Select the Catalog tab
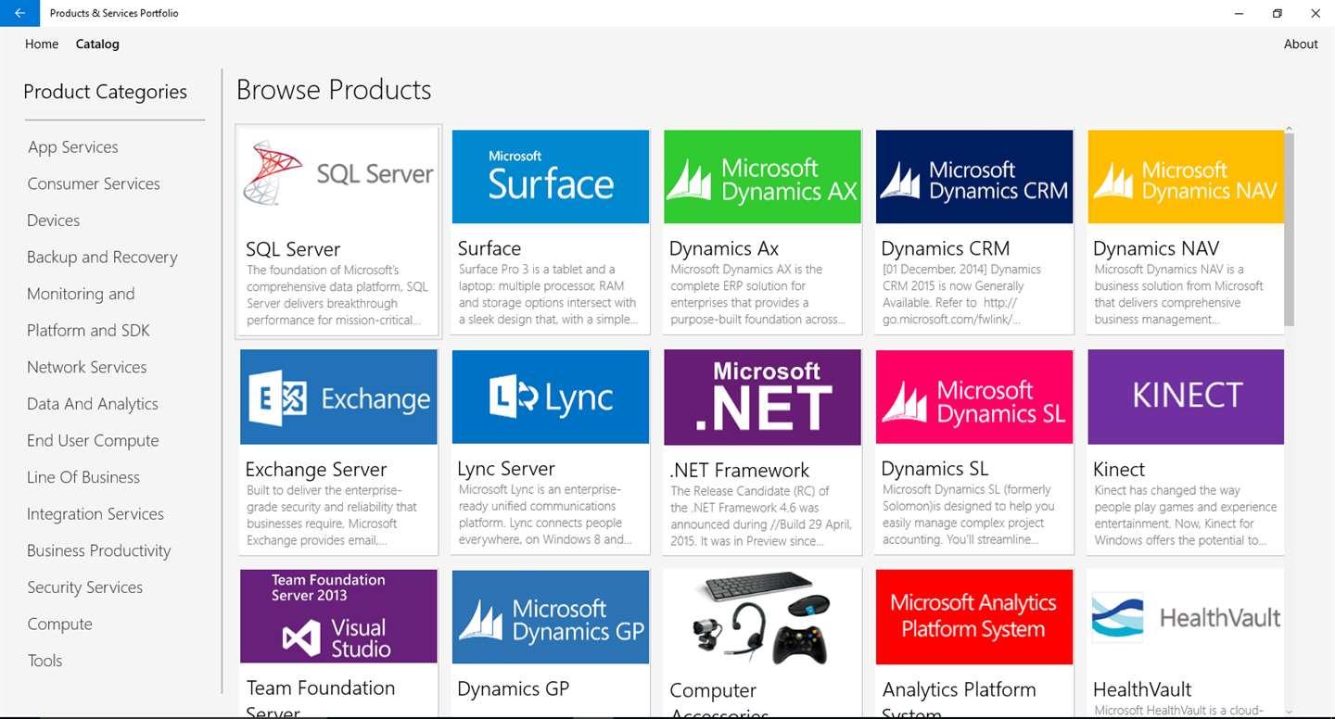 pos(97,44)
